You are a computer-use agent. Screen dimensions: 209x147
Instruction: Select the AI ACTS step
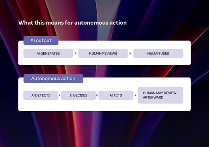click(116, 95)
